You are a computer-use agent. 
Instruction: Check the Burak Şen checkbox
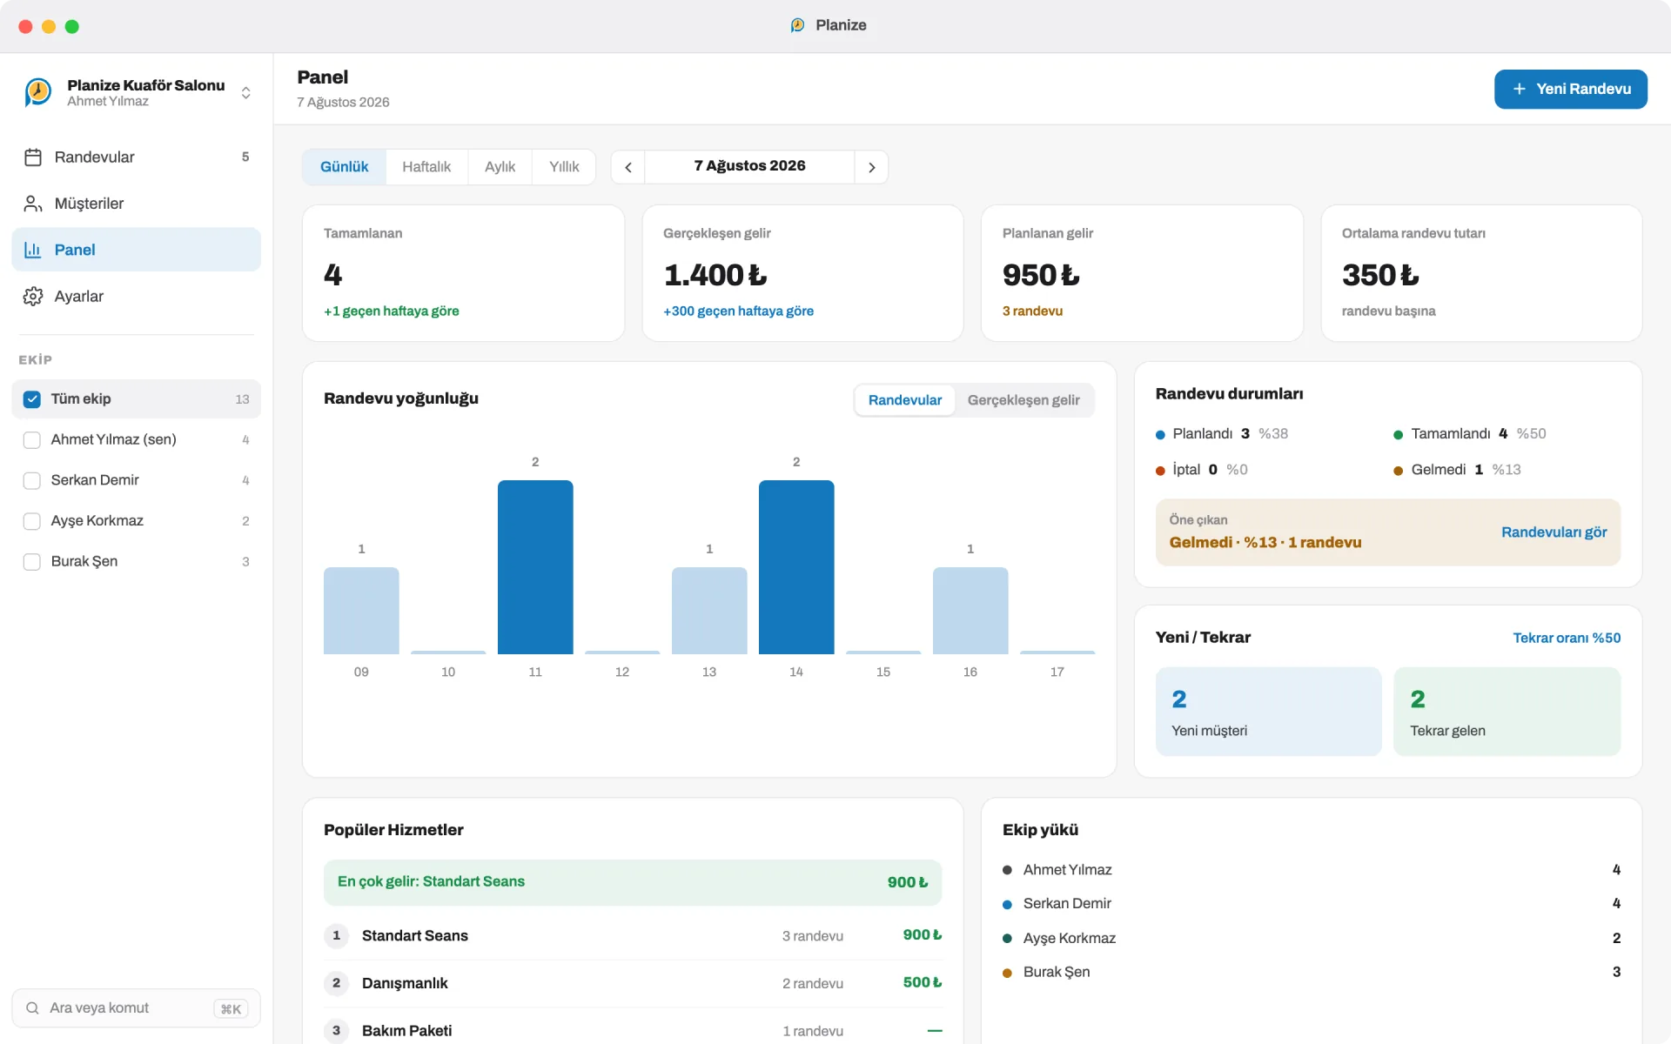tap(32, 562)
